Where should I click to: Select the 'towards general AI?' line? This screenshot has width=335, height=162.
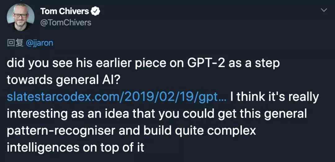click(x=64, y=80)
